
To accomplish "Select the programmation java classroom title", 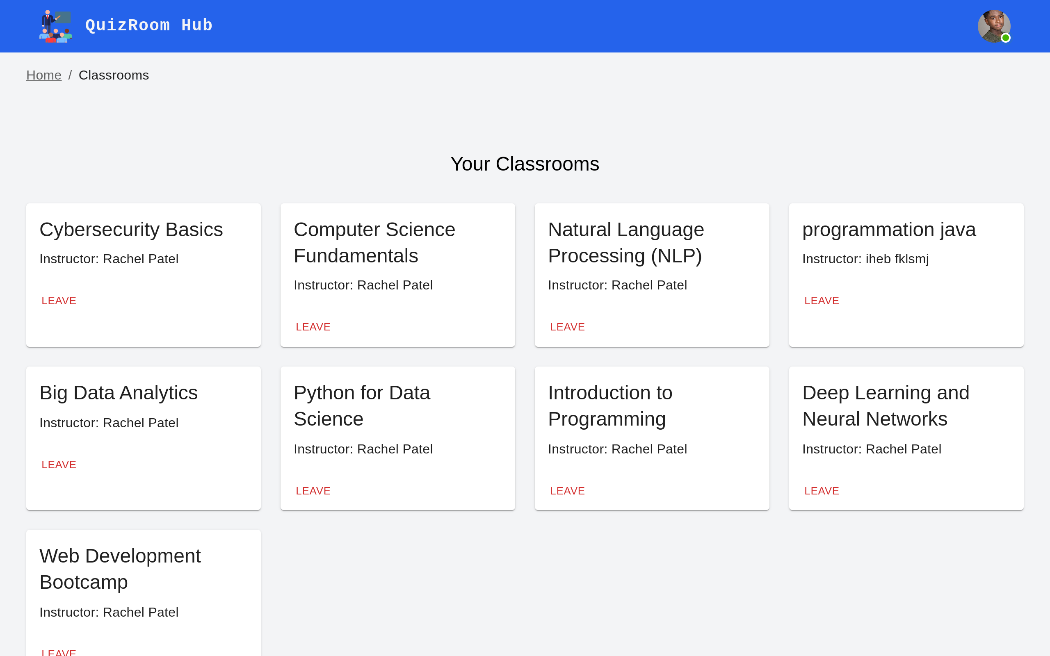I will point(888,230).
